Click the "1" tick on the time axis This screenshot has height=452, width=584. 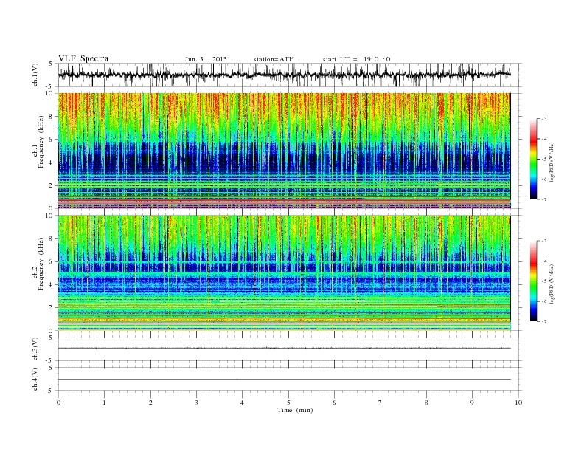[x=104, y=403]
